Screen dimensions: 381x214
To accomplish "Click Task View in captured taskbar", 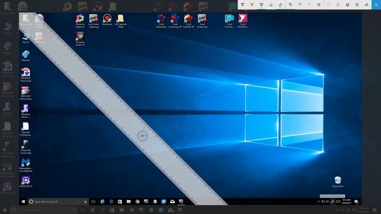I will point(93,202).
